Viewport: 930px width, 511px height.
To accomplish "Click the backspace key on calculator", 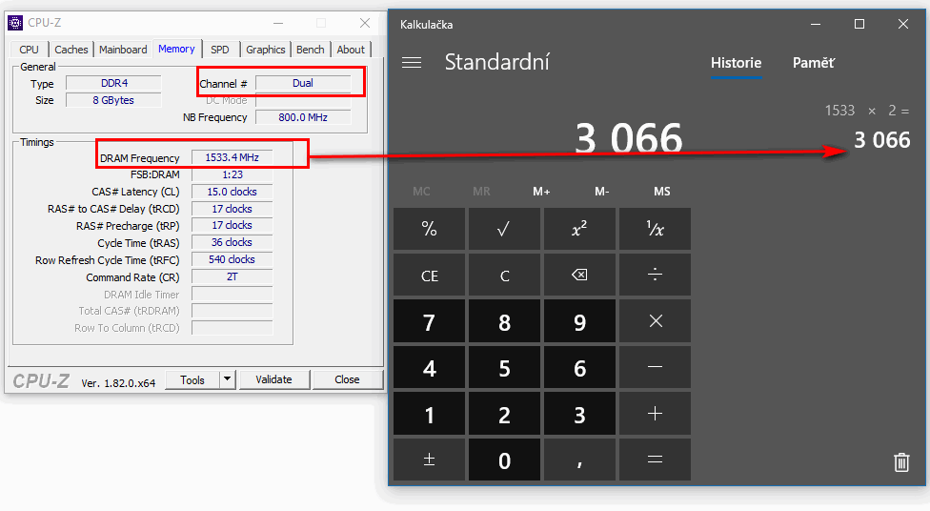I will (x=579, y=275).
